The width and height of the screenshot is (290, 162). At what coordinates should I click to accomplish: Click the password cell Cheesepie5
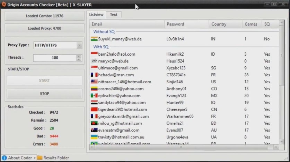(177, 109)
